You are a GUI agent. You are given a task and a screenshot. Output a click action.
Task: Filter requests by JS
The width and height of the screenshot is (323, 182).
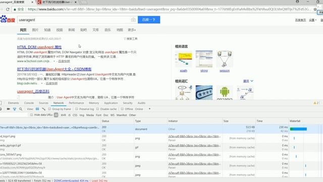[69, 115]
